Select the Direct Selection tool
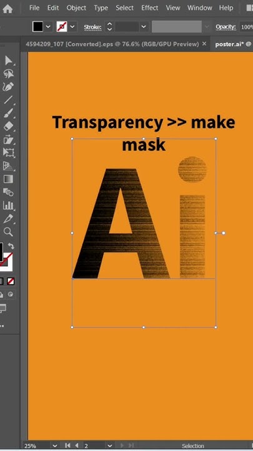 point(9,60)
